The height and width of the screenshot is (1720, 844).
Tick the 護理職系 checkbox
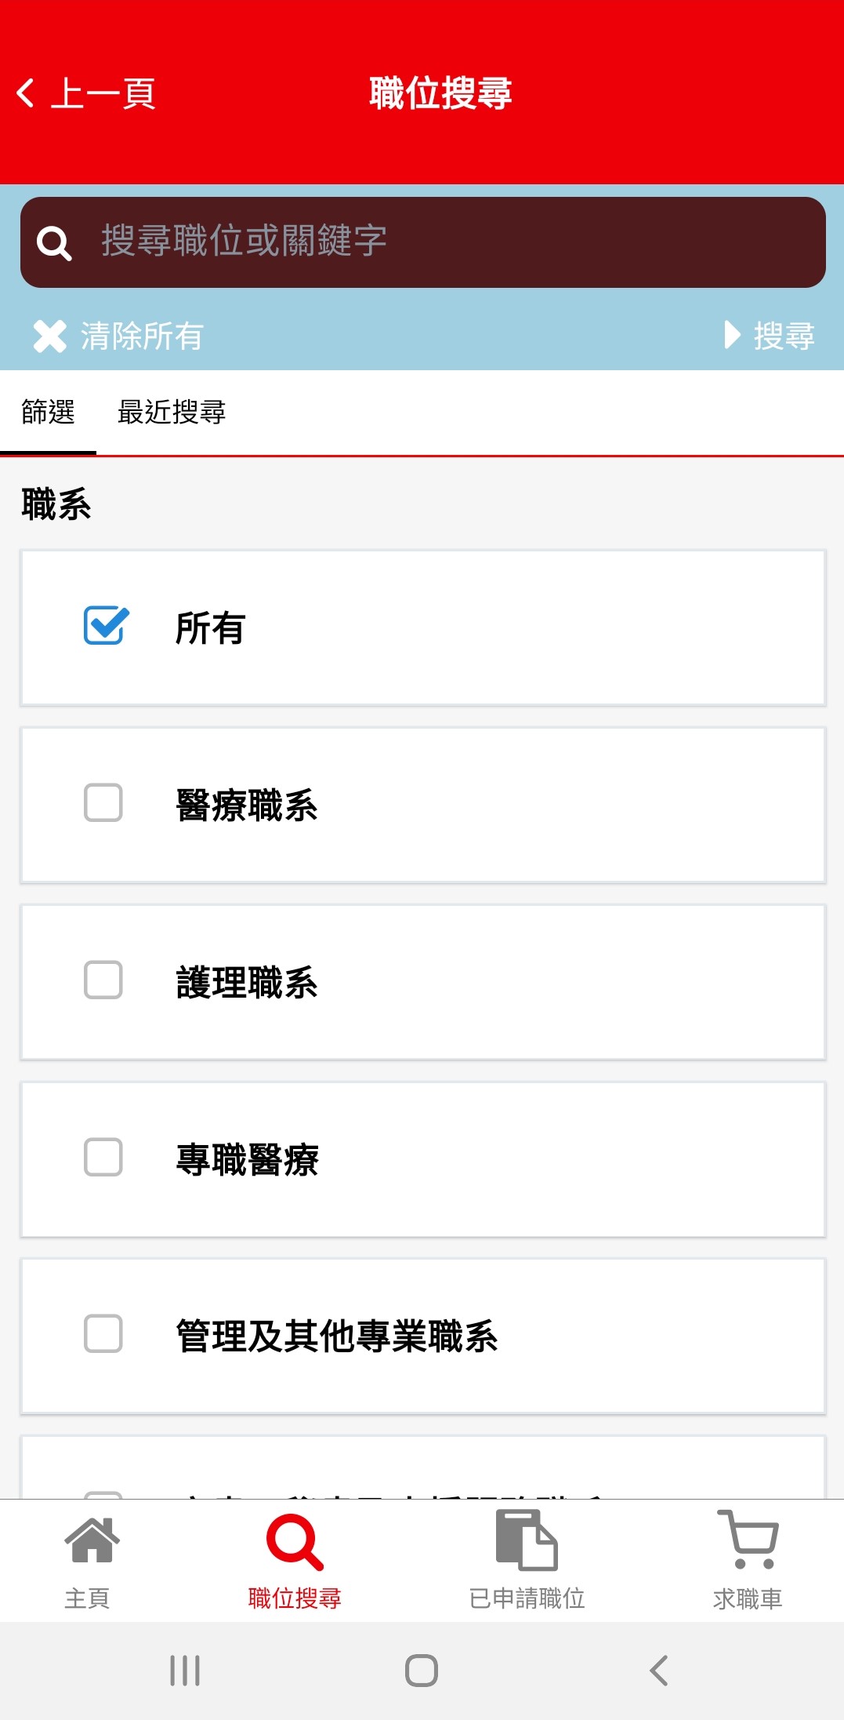(103, 980)
